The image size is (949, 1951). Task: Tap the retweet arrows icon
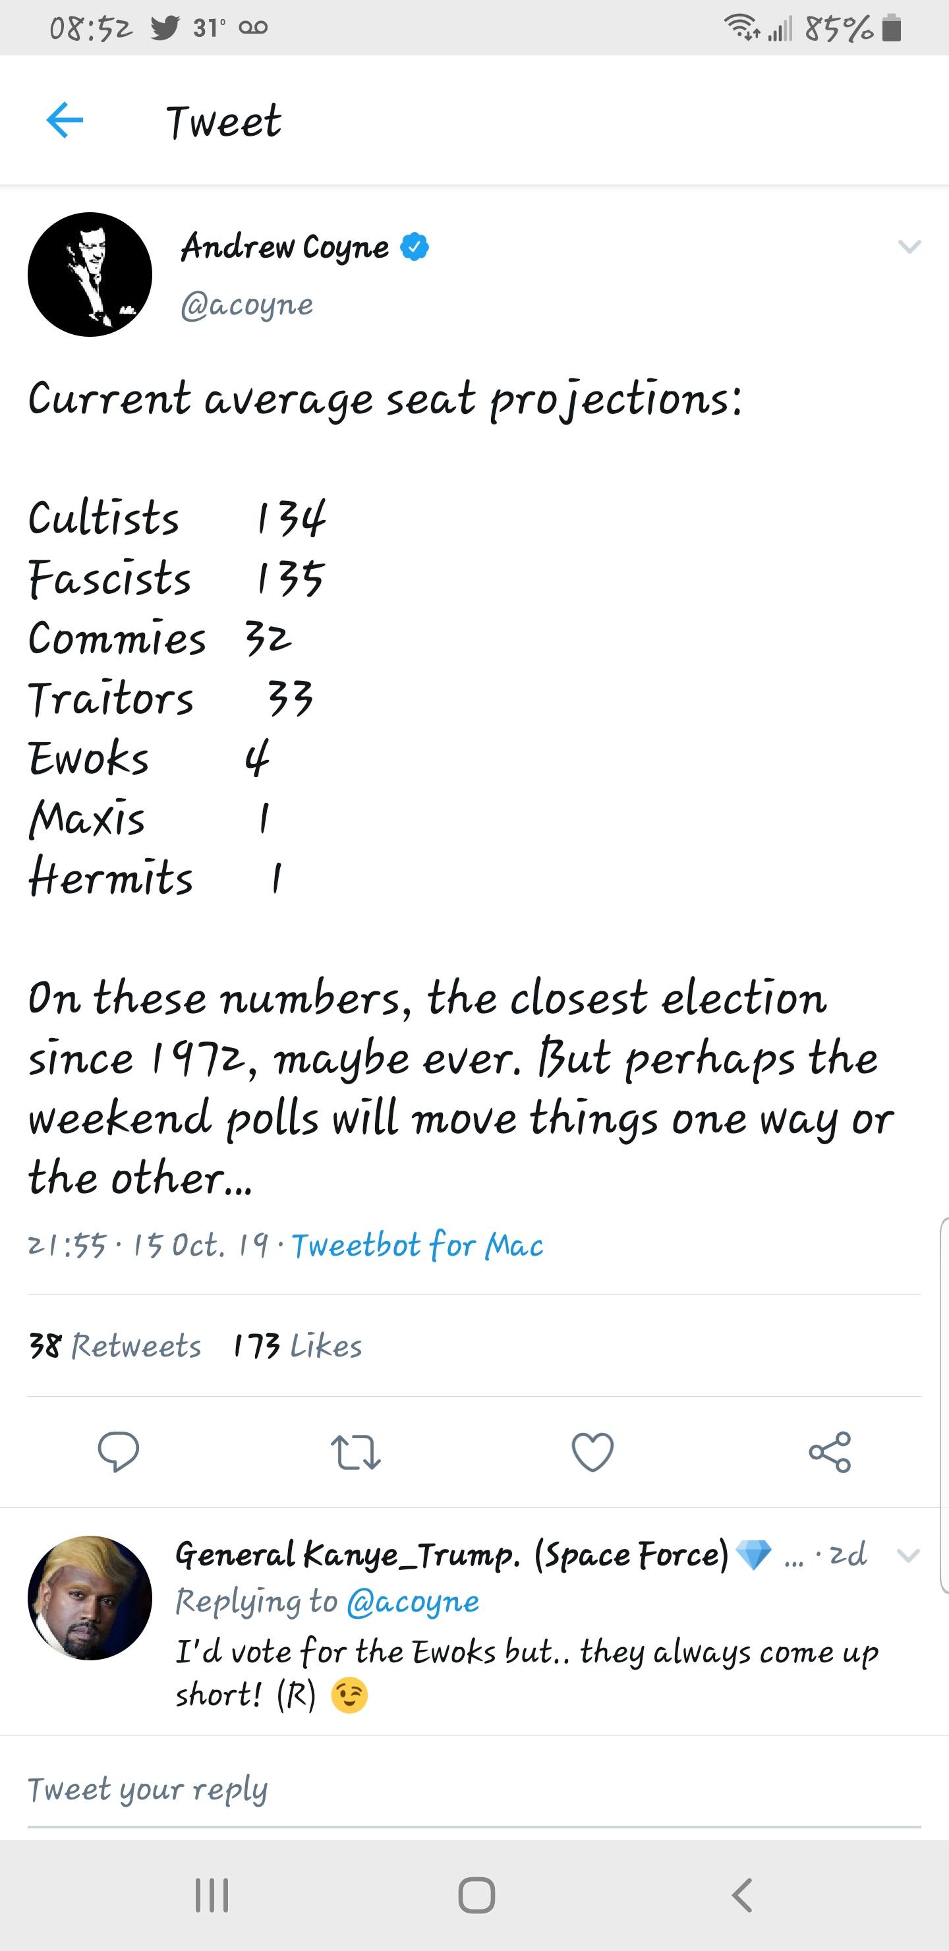[x=355, y=1452]
